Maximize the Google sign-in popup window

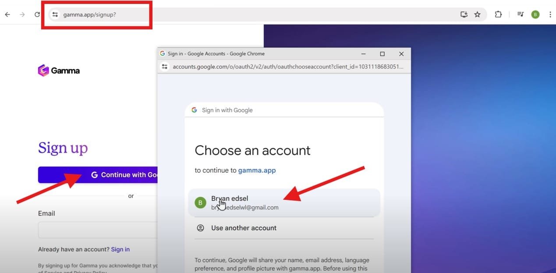coord(382,54)
